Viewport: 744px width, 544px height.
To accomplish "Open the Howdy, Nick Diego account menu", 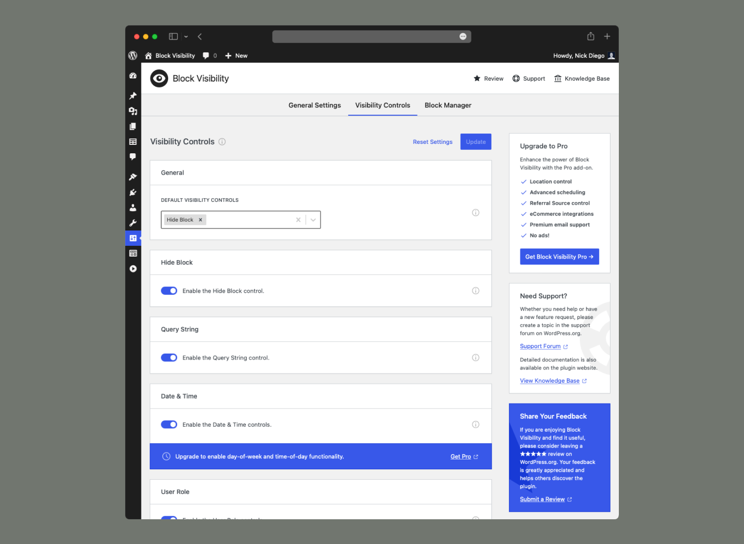I will (584, 55).
